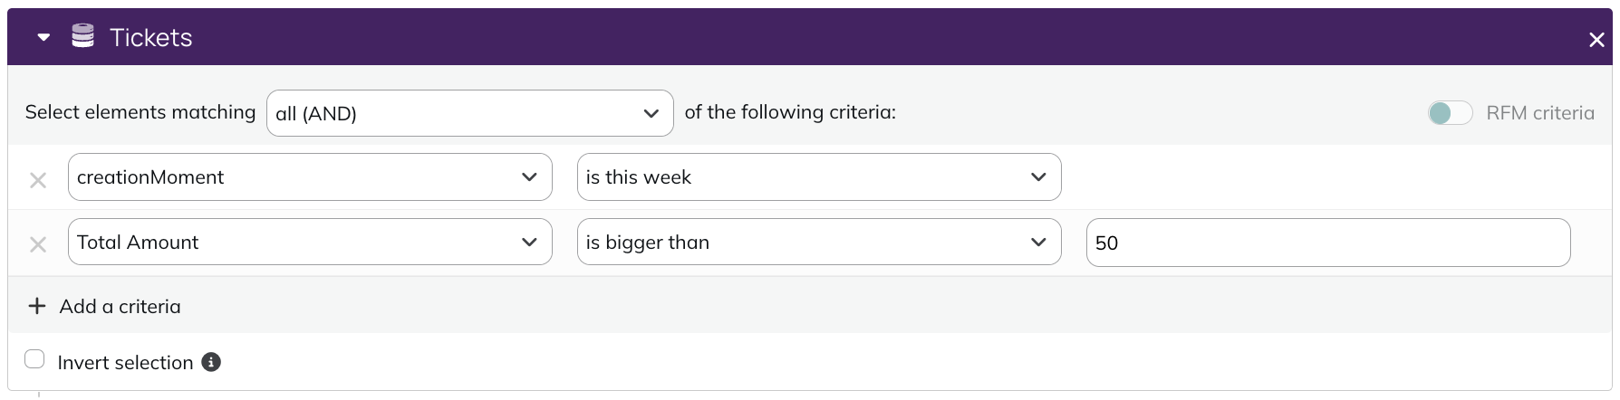Check the Invert selection checkbox
This screenshot has height=400, width=1620.
tap(34, 359)
